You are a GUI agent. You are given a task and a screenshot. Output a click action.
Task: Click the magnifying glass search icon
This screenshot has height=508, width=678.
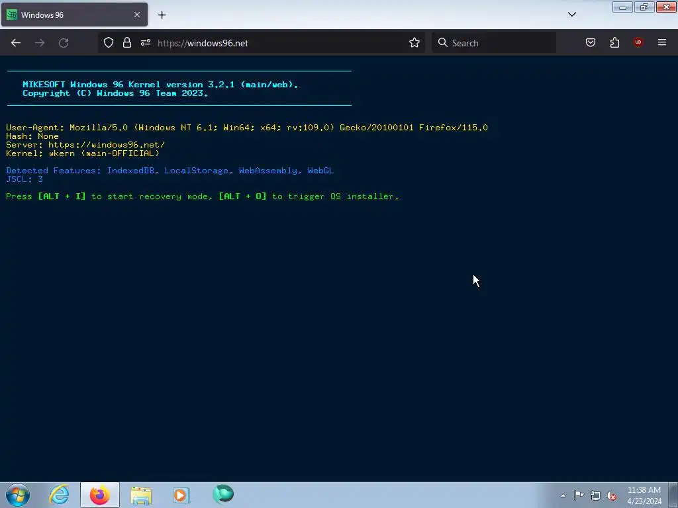[x=442, y=42]
